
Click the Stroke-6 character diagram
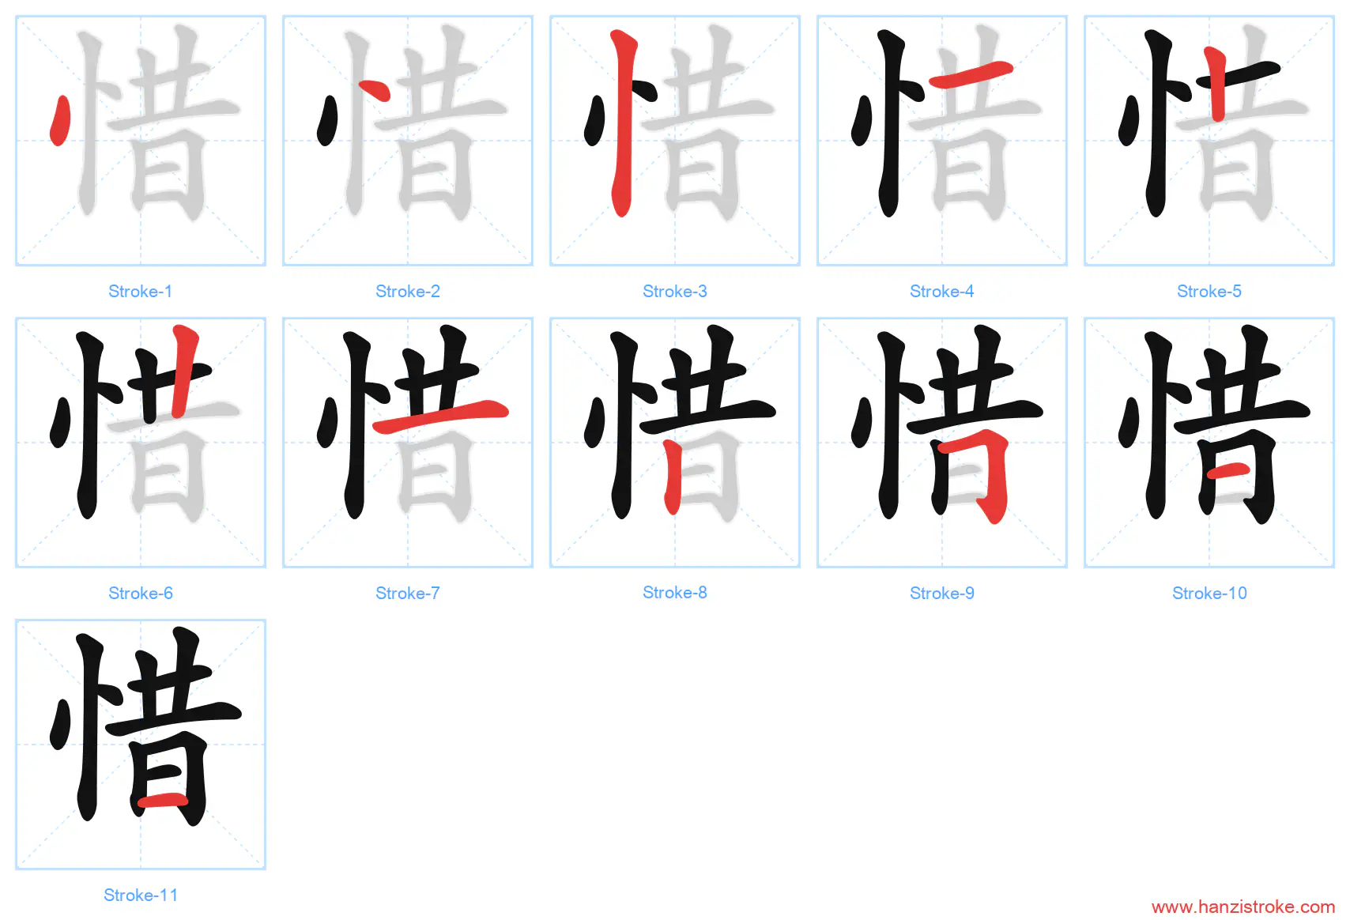coord(141,443)
